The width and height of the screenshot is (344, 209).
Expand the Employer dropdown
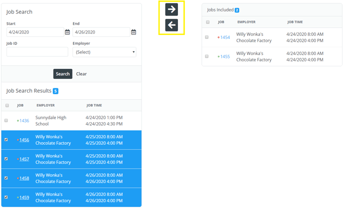104,52
